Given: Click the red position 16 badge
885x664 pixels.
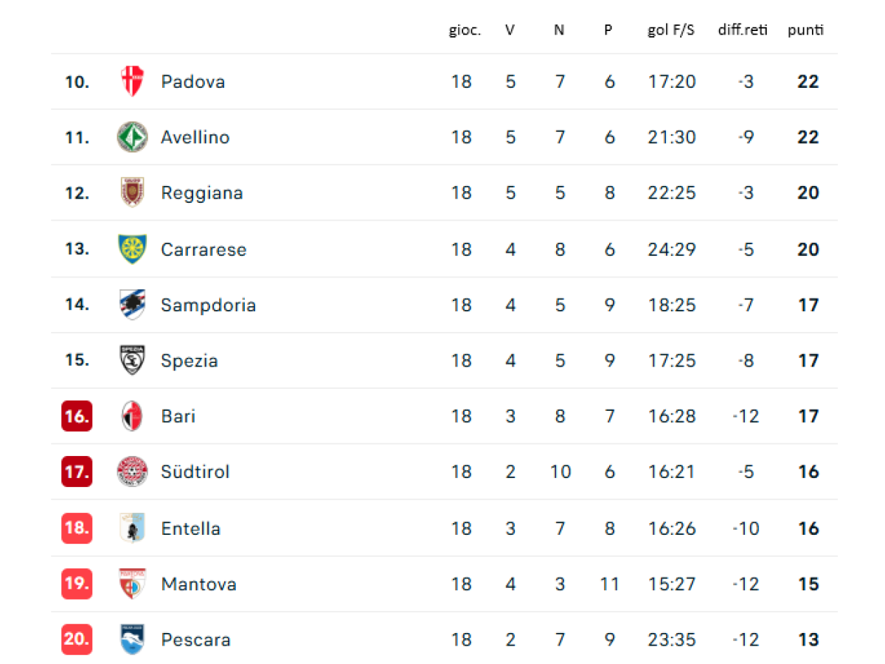Looking at the screenshot, I should pos(77,416).
